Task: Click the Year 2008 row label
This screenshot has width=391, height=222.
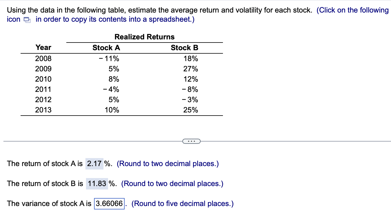Action: click(x=43, y=58)
